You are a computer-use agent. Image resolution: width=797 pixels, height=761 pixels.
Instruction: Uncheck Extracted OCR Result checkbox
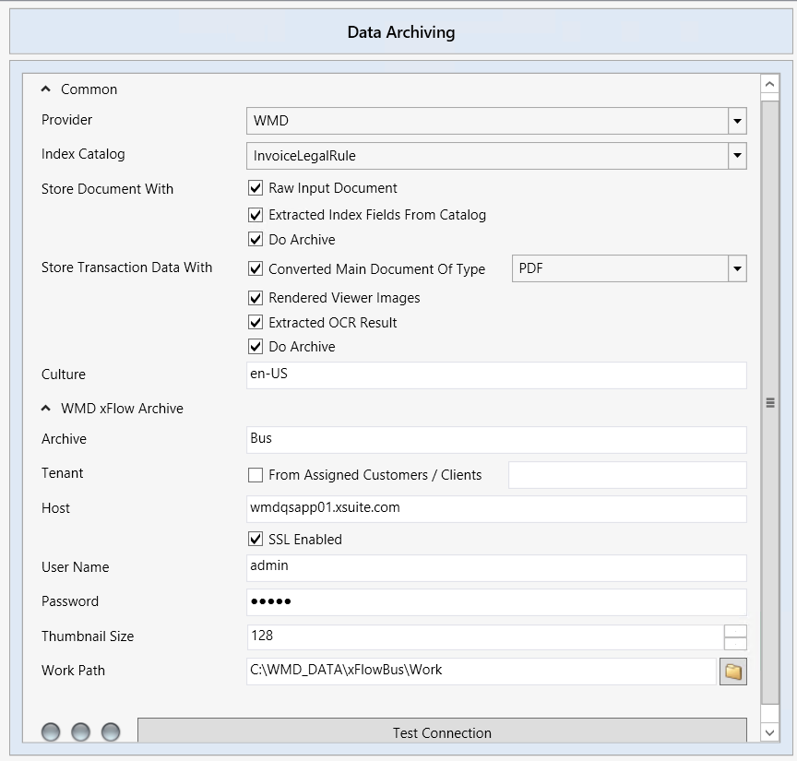coord(256,323)
